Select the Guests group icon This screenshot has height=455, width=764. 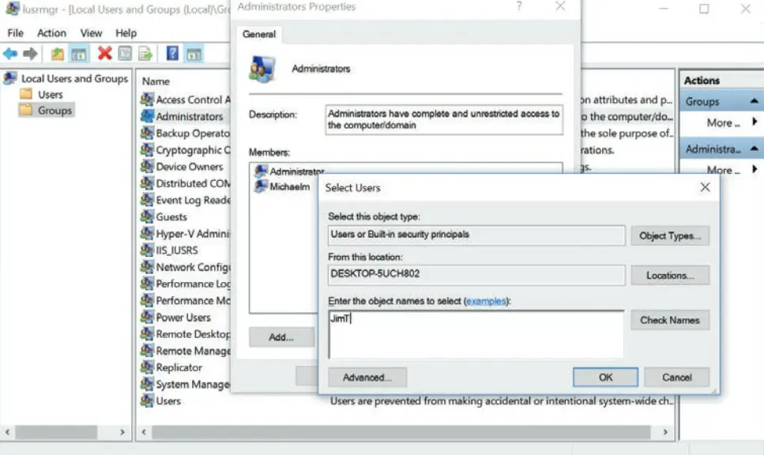tap(147, 216)
